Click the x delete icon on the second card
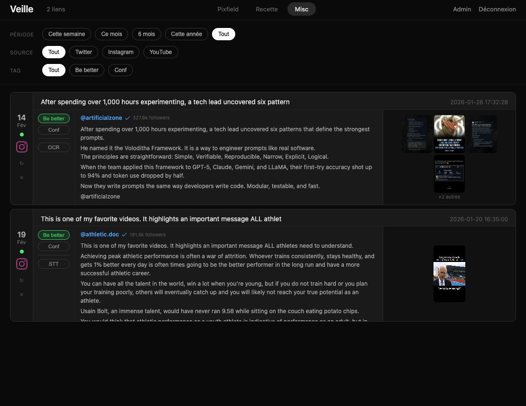Screen dimensions: 526x406 click(x=21, y=294)
